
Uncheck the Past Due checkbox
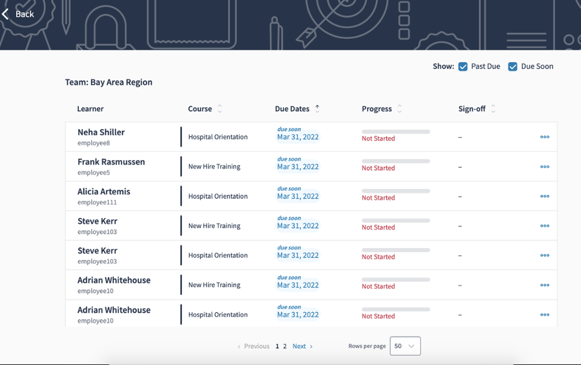pos(463,67)
